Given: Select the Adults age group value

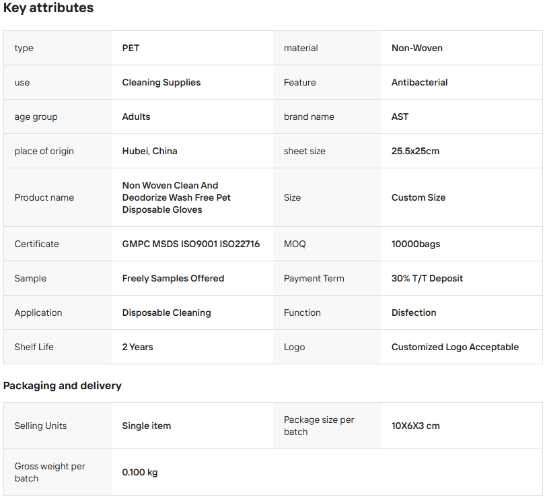Looking at the screenshot, I should [x=136, y=117].
